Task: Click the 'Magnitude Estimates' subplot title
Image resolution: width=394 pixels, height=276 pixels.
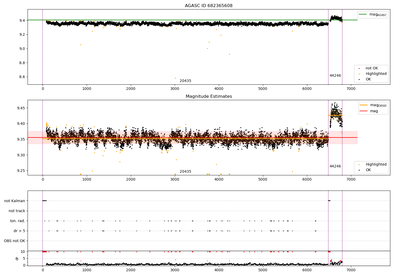Action: tap(209, 96)
